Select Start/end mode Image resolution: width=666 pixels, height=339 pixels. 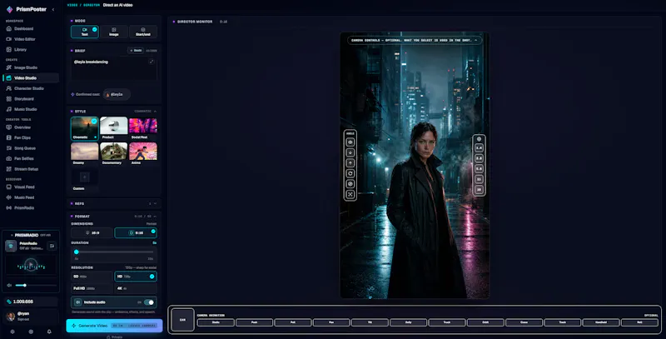(x=143, y=32)
